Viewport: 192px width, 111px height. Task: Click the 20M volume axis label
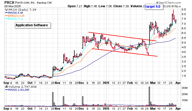tap(185, 94)
